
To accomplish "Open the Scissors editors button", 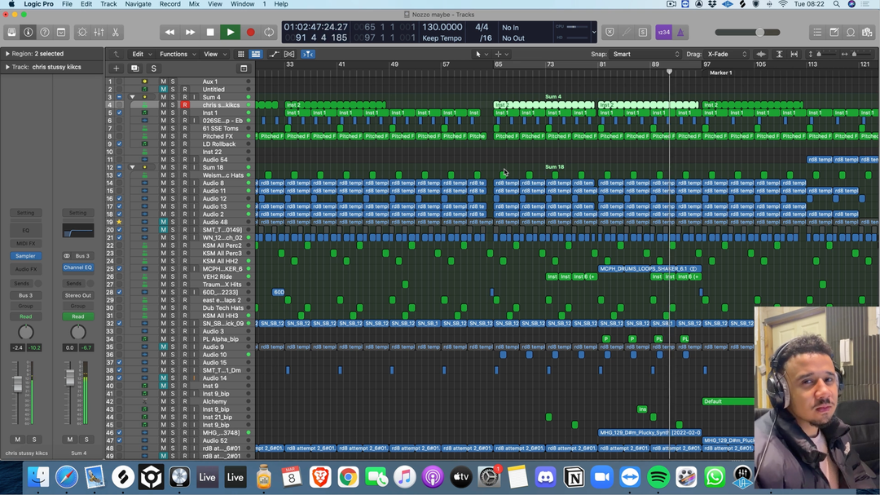I will 116,33.
